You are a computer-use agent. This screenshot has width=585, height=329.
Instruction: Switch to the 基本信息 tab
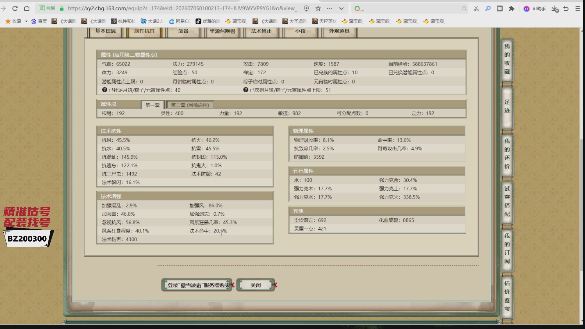[x=105, y=31]
